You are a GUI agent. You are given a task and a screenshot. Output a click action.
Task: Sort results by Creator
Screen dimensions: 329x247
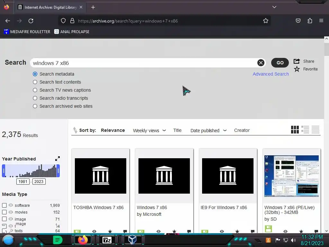pyautogui.click(x=242, y=130)
